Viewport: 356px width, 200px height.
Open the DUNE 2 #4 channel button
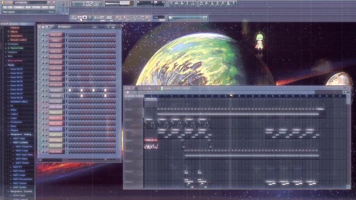[x=56, y=74]
